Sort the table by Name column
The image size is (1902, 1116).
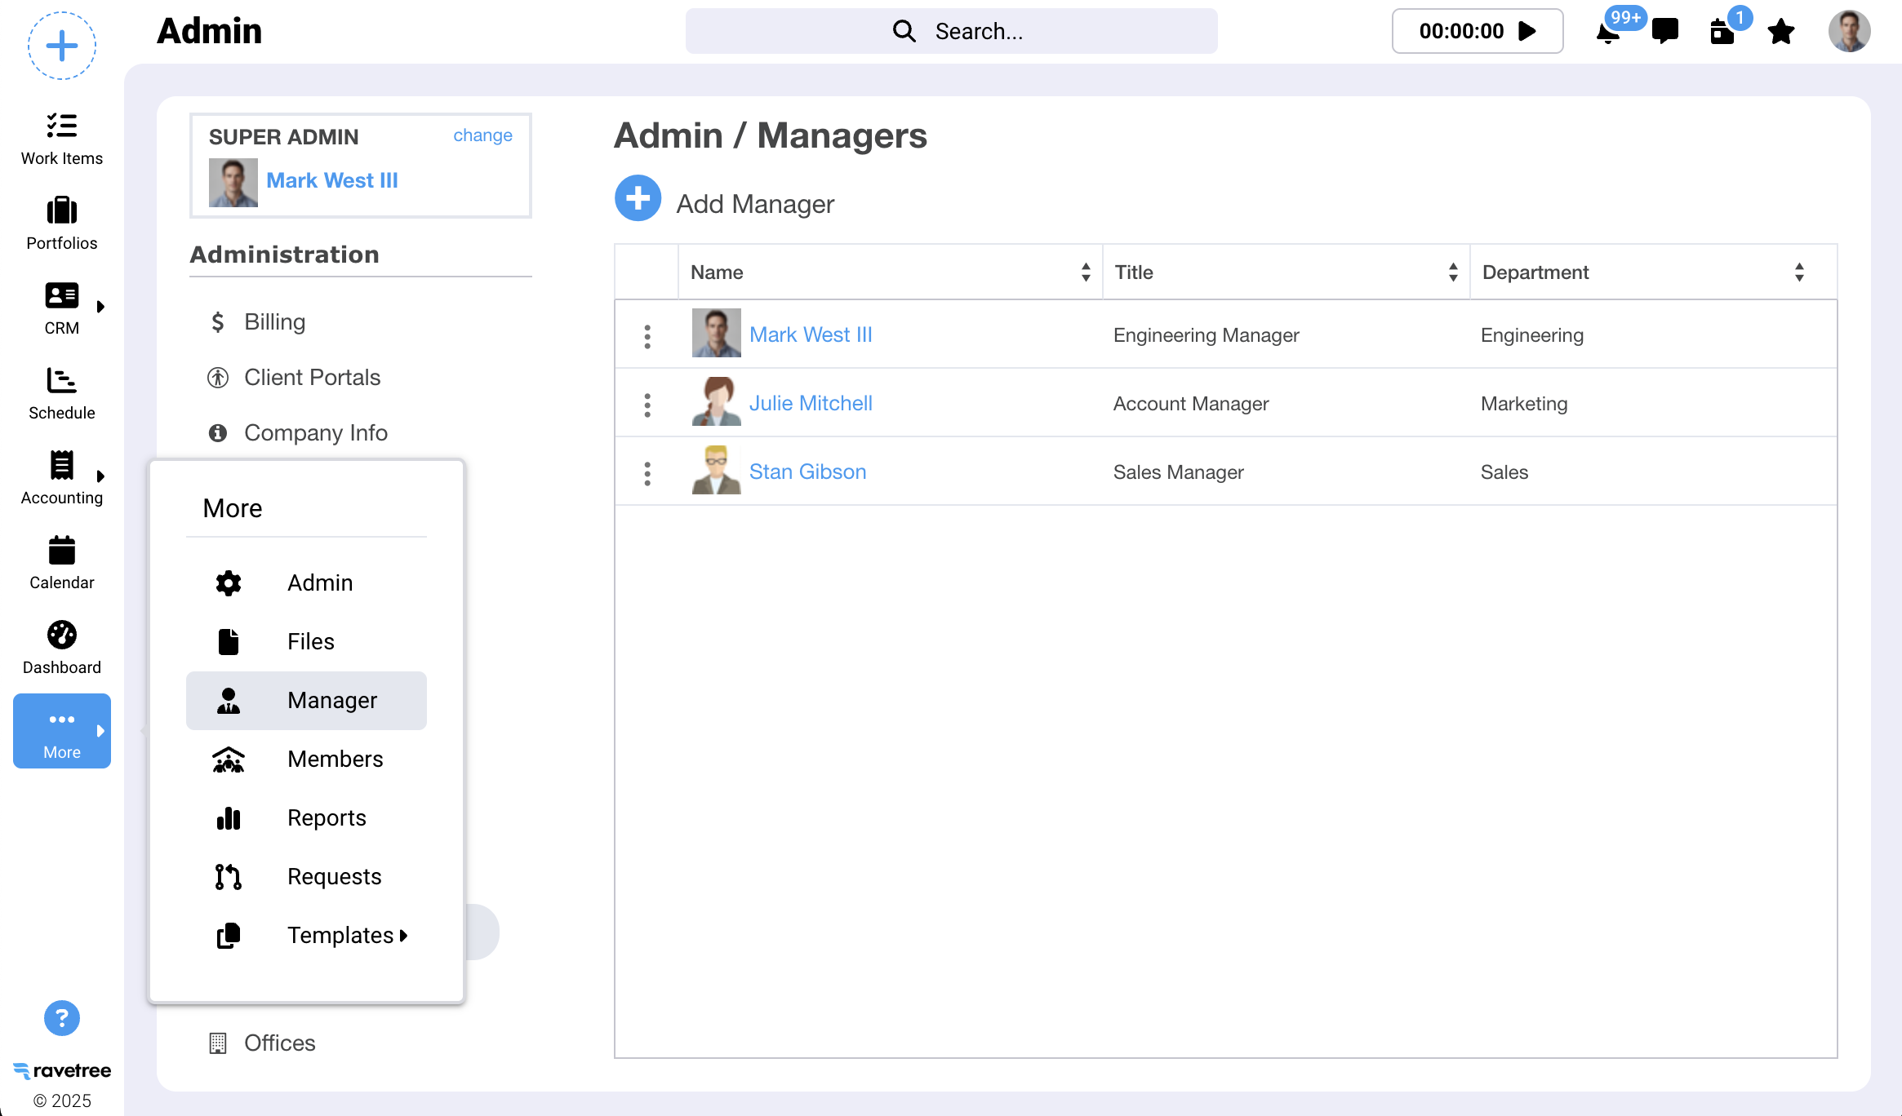(1085, 272)
